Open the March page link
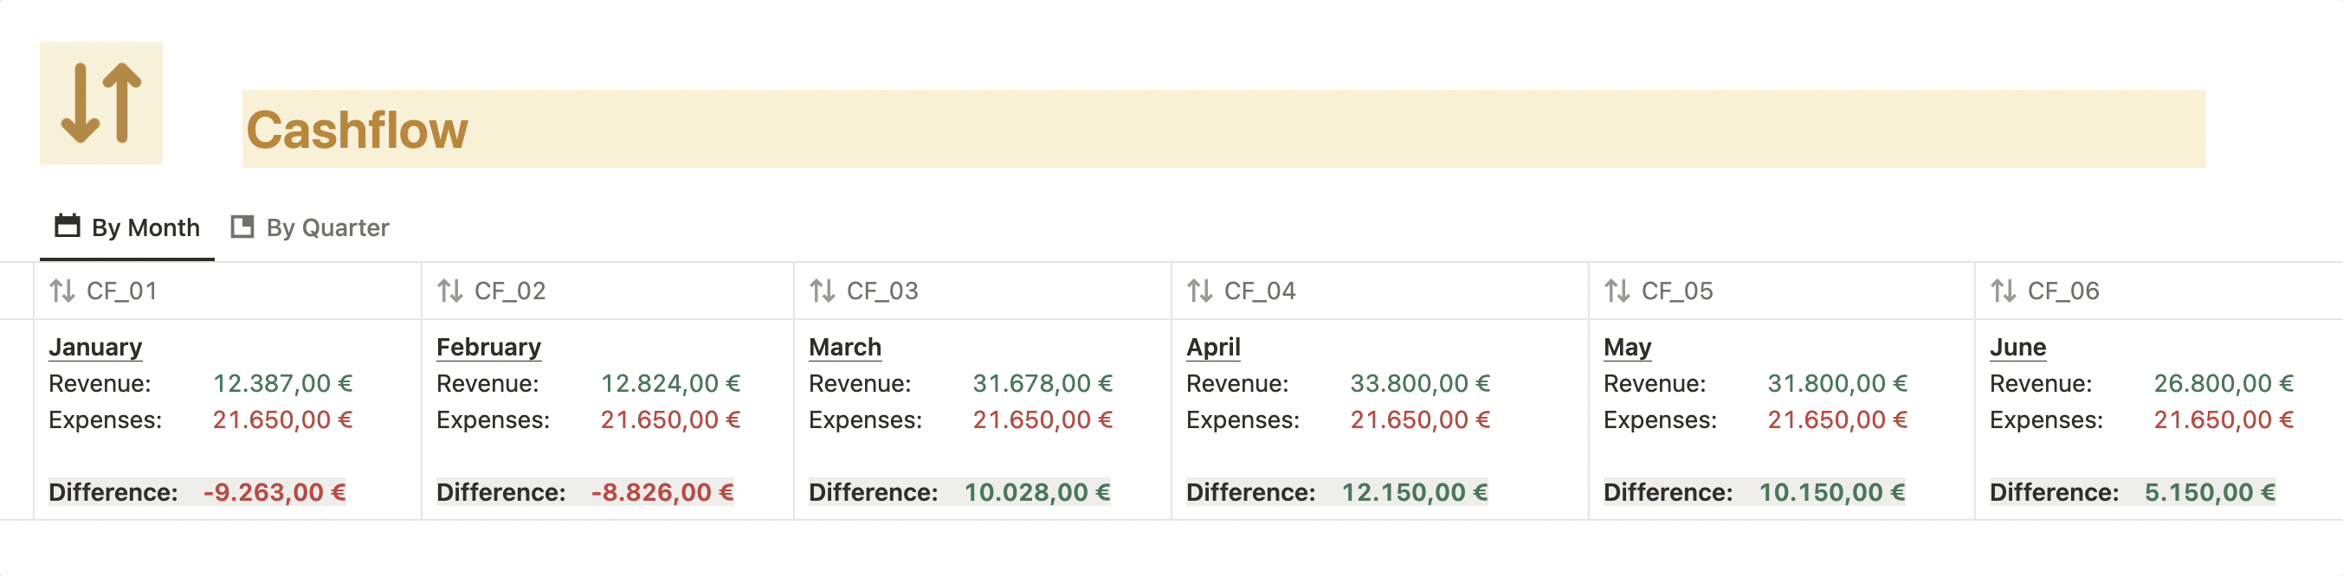 845,347
